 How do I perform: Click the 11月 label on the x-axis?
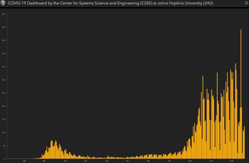click(211, 161)
